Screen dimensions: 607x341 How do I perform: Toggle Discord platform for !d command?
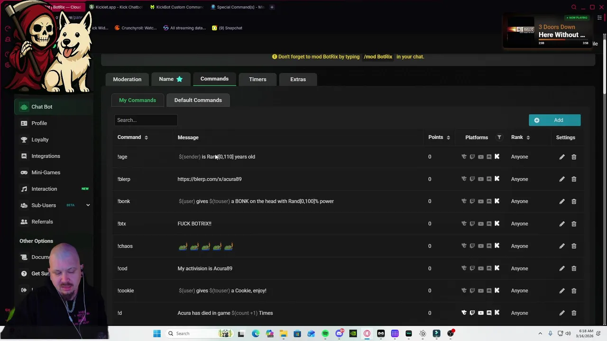click(489, 313)
